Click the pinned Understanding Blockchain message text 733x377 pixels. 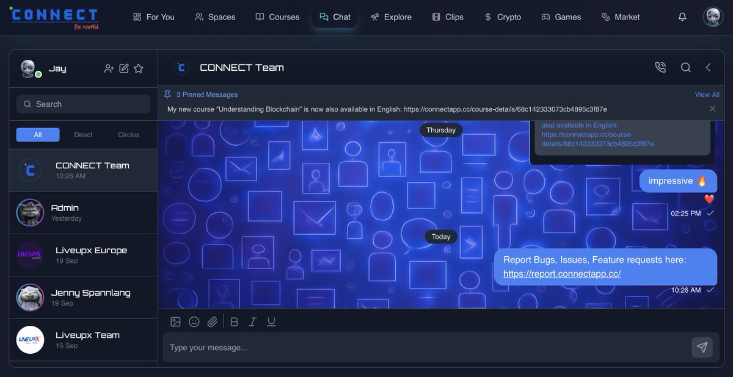(387, 109)
